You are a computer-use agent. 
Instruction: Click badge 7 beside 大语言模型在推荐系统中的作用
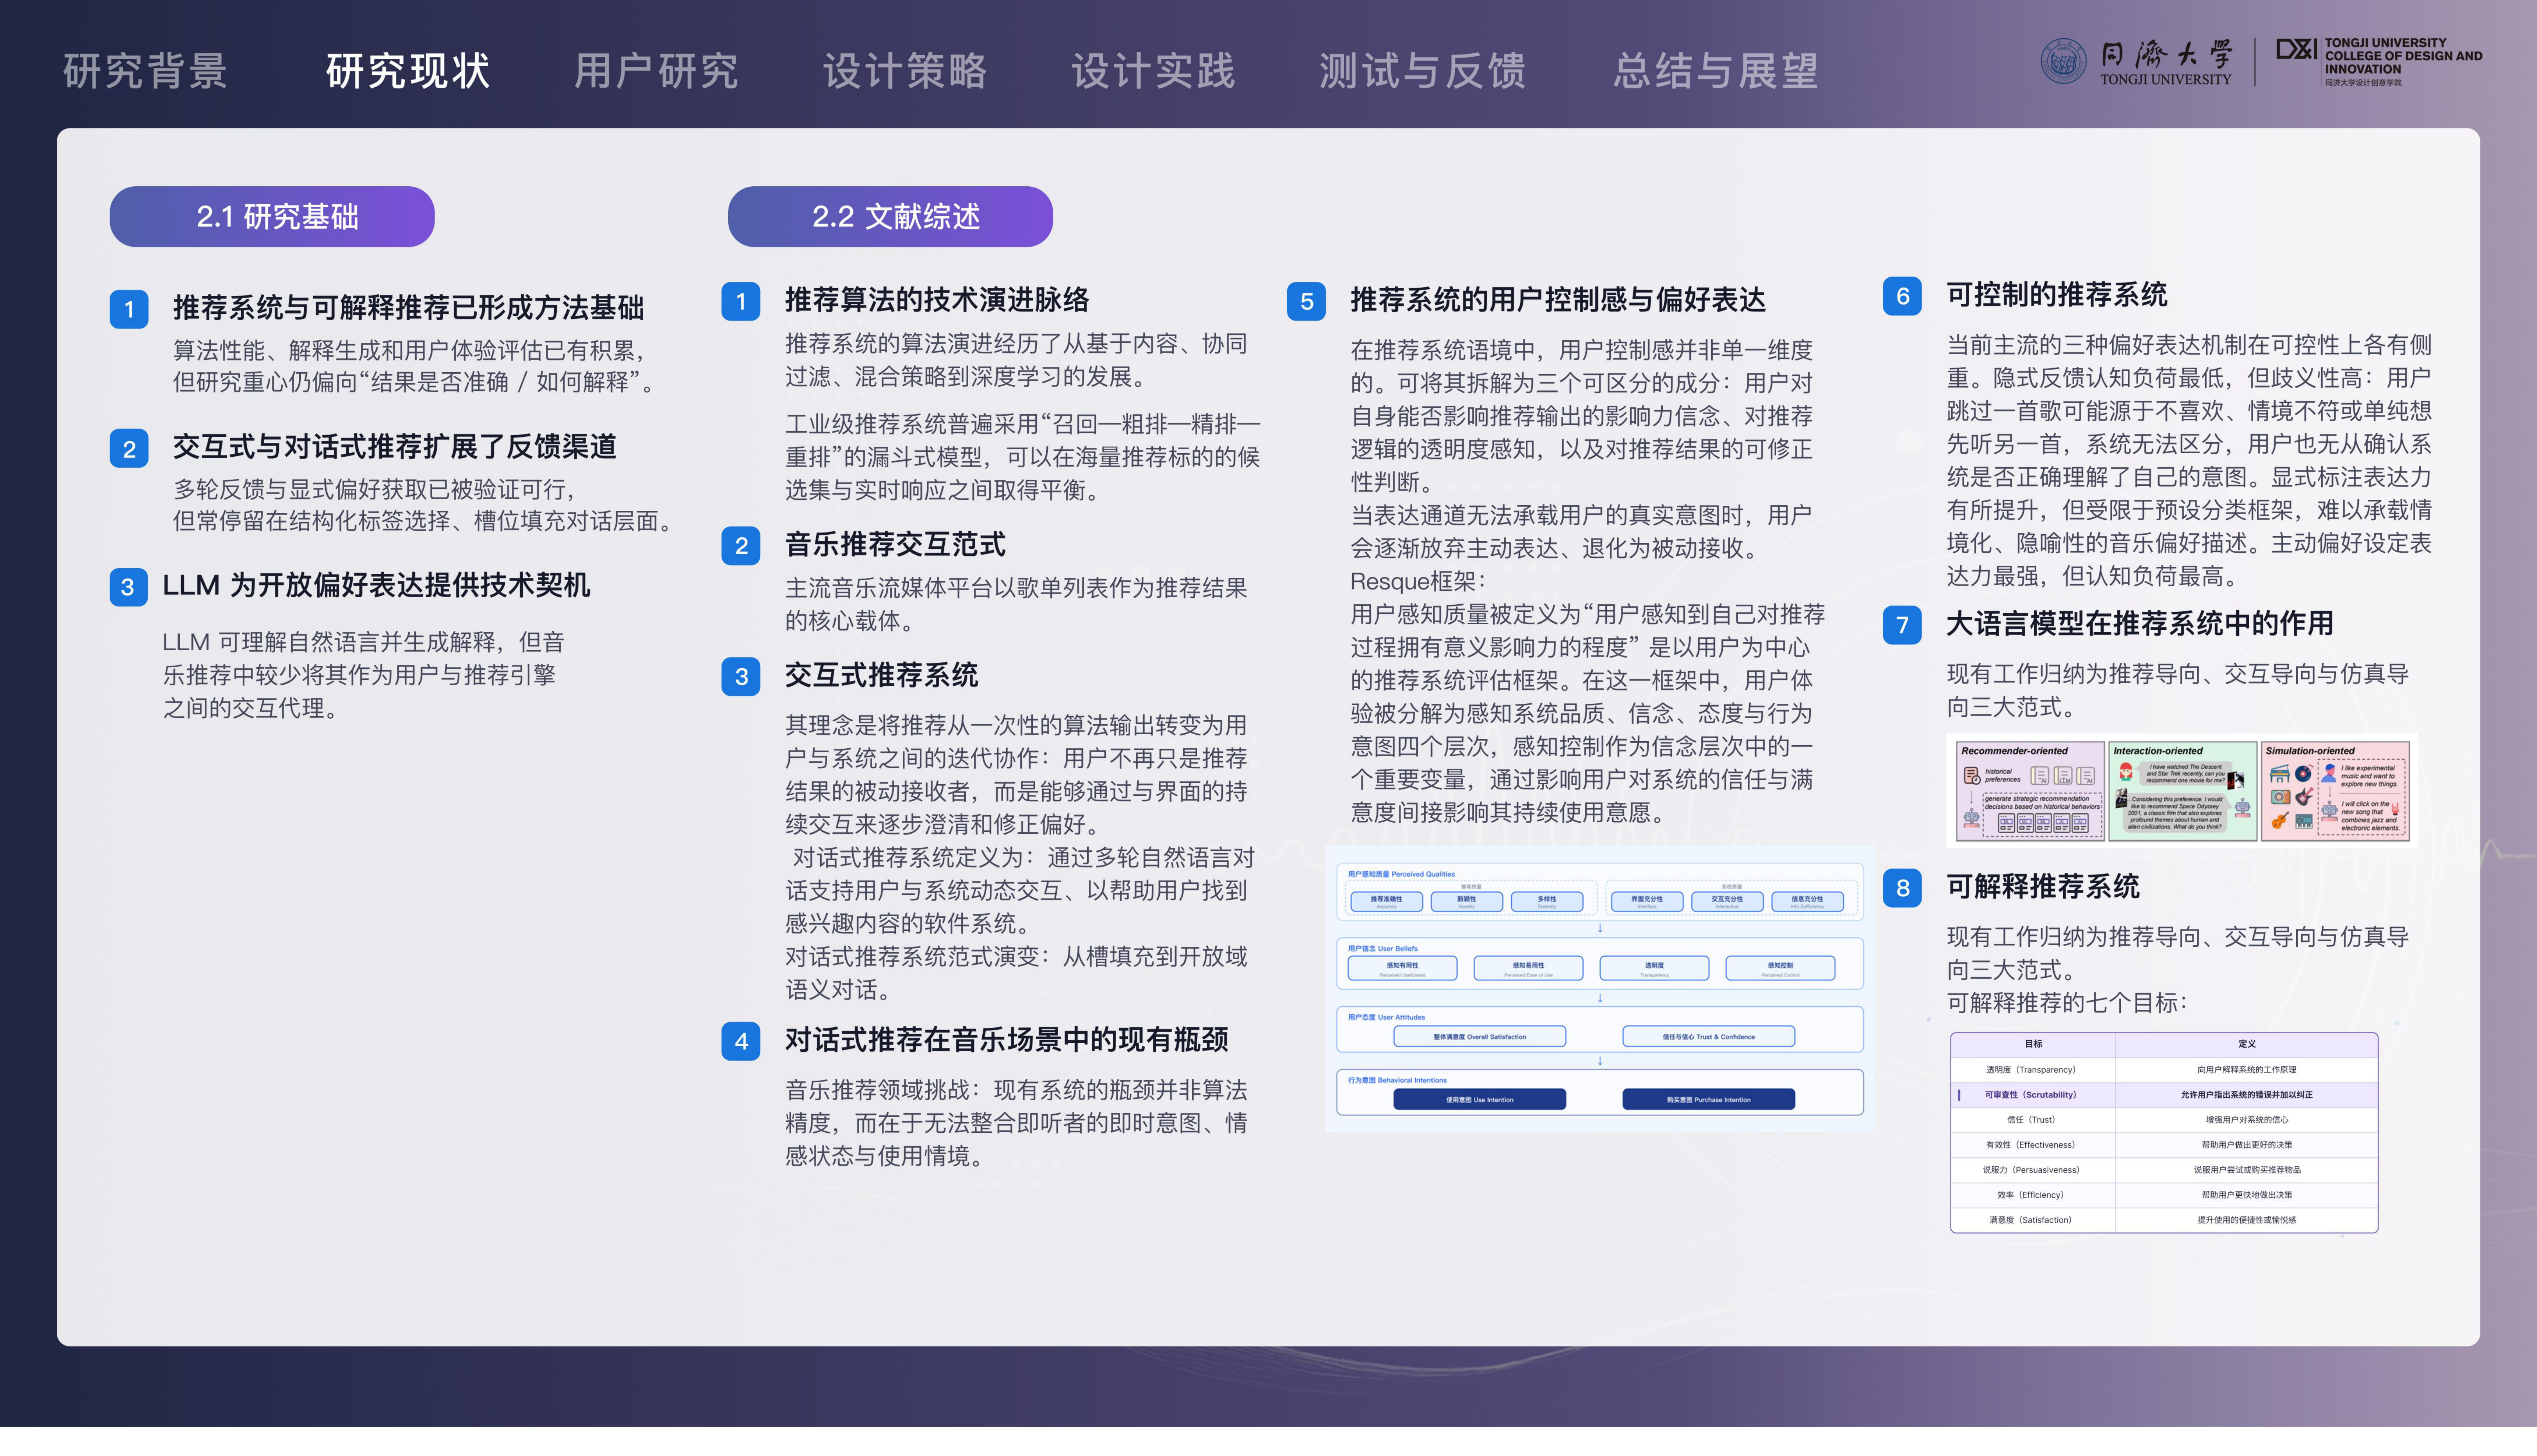point(1902,625)
